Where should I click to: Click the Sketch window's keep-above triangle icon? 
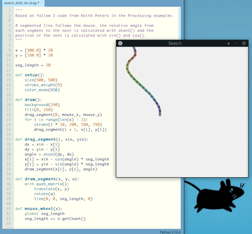point(228,43)
